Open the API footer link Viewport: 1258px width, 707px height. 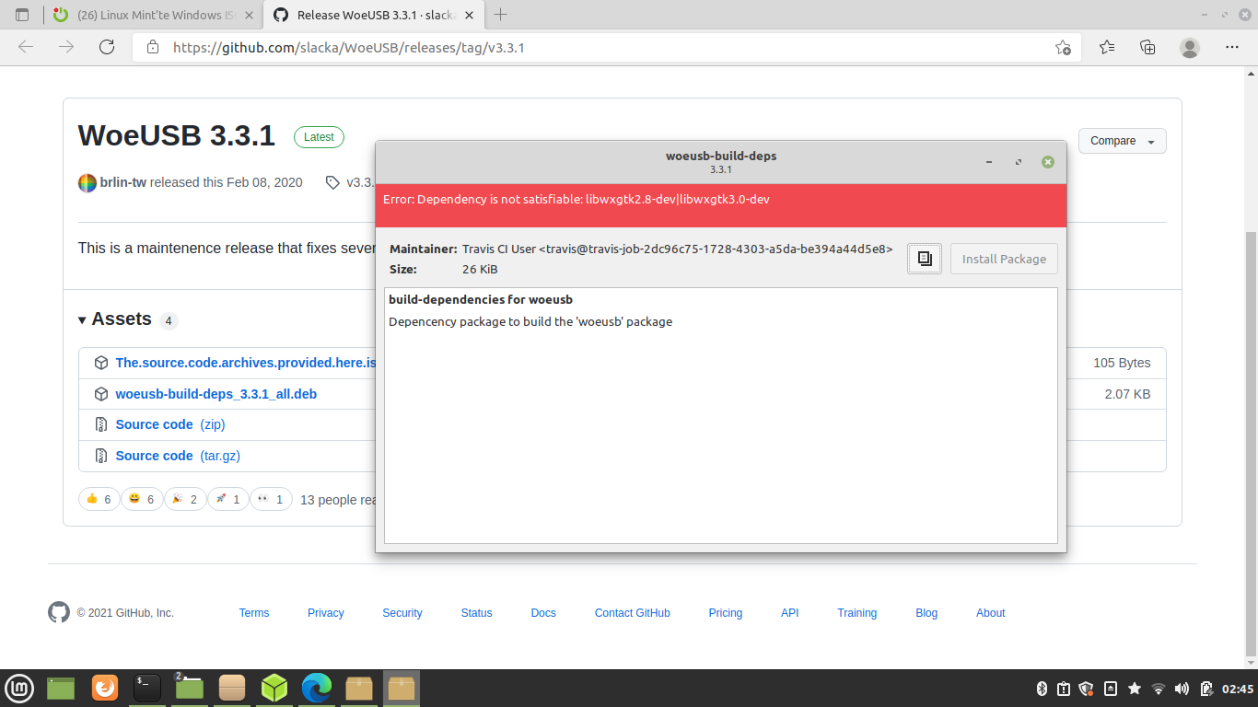[790, 613]
